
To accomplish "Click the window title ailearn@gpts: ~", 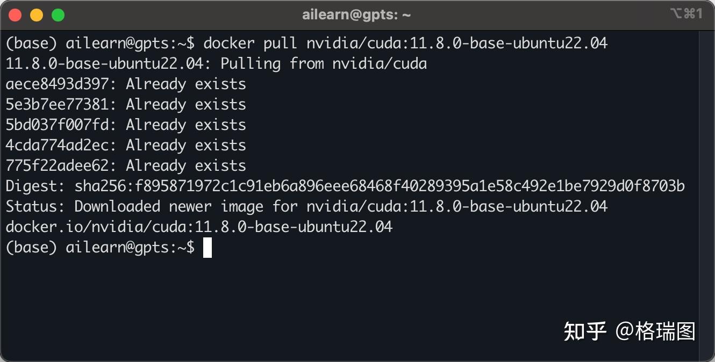I will pos(356,15).
